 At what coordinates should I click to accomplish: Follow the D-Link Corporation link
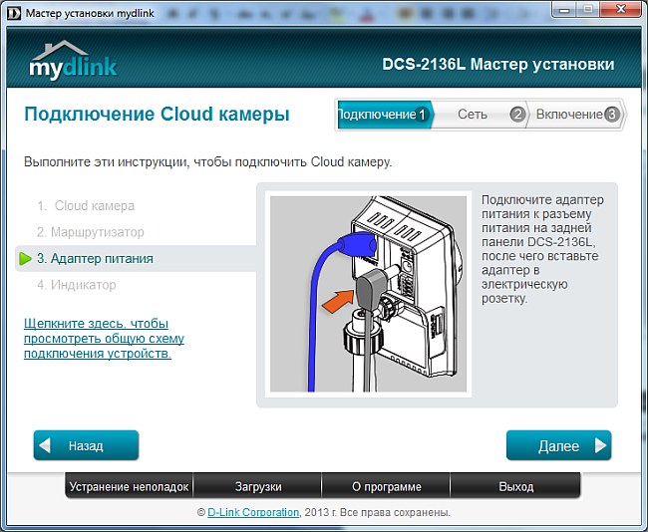click(x=252, y=512)
